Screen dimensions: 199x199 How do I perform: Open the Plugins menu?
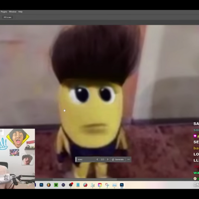(3, 12)
